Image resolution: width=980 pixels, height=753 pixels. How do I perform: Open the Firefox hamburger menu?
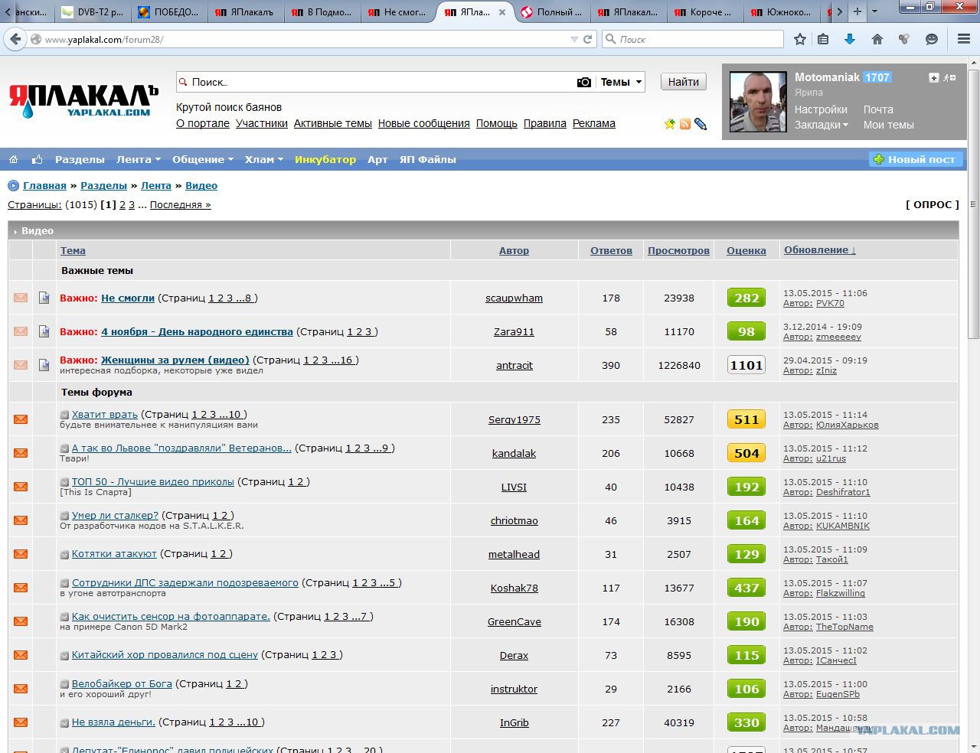(x=964, y=39)
